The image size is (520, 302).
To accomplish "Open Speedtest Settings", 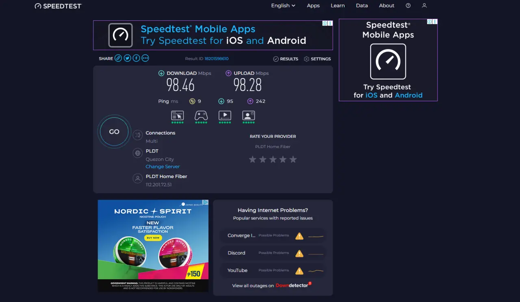I will coord(317,59).
